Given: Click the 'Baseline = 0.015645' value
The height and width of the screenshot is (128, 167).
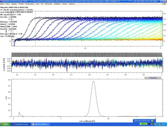Looking at the screenshot, I should pyautogui.click(x=9, y=29).
